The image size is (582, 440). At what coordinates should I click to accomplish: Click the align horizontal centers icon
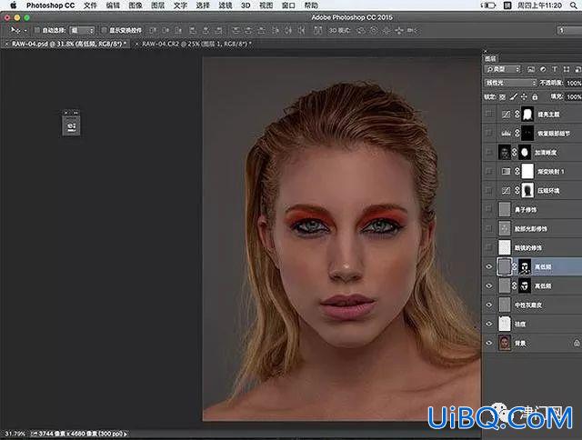(x=206, y=30)
